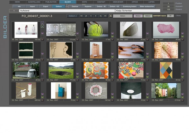
Task: Advance to the next image record
Action: (96, 16)
